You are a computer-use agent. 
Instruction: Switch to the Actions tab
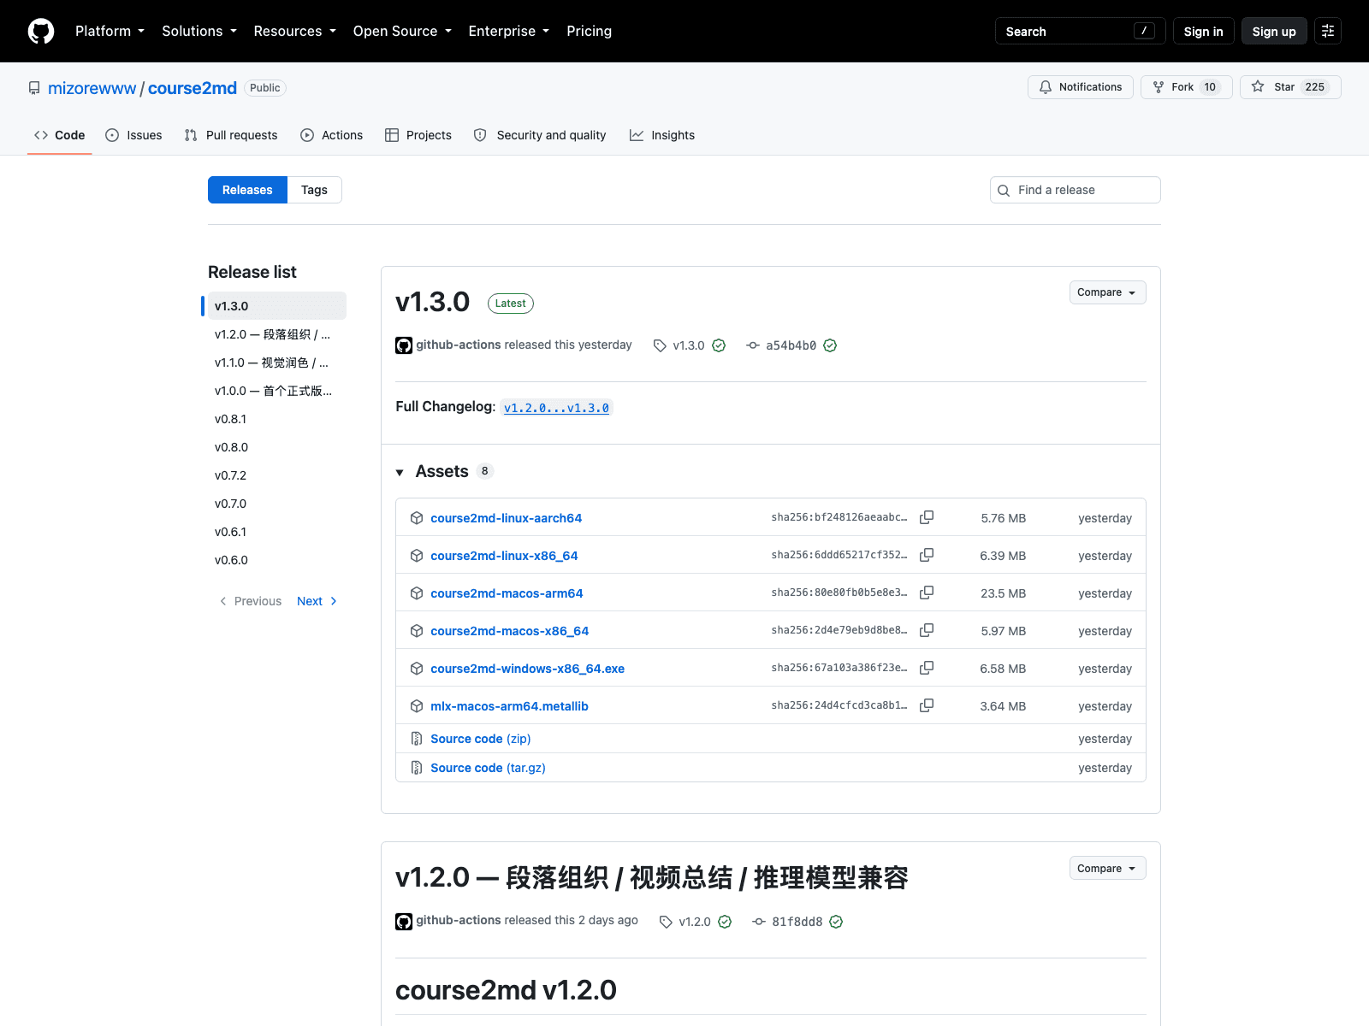332,135
